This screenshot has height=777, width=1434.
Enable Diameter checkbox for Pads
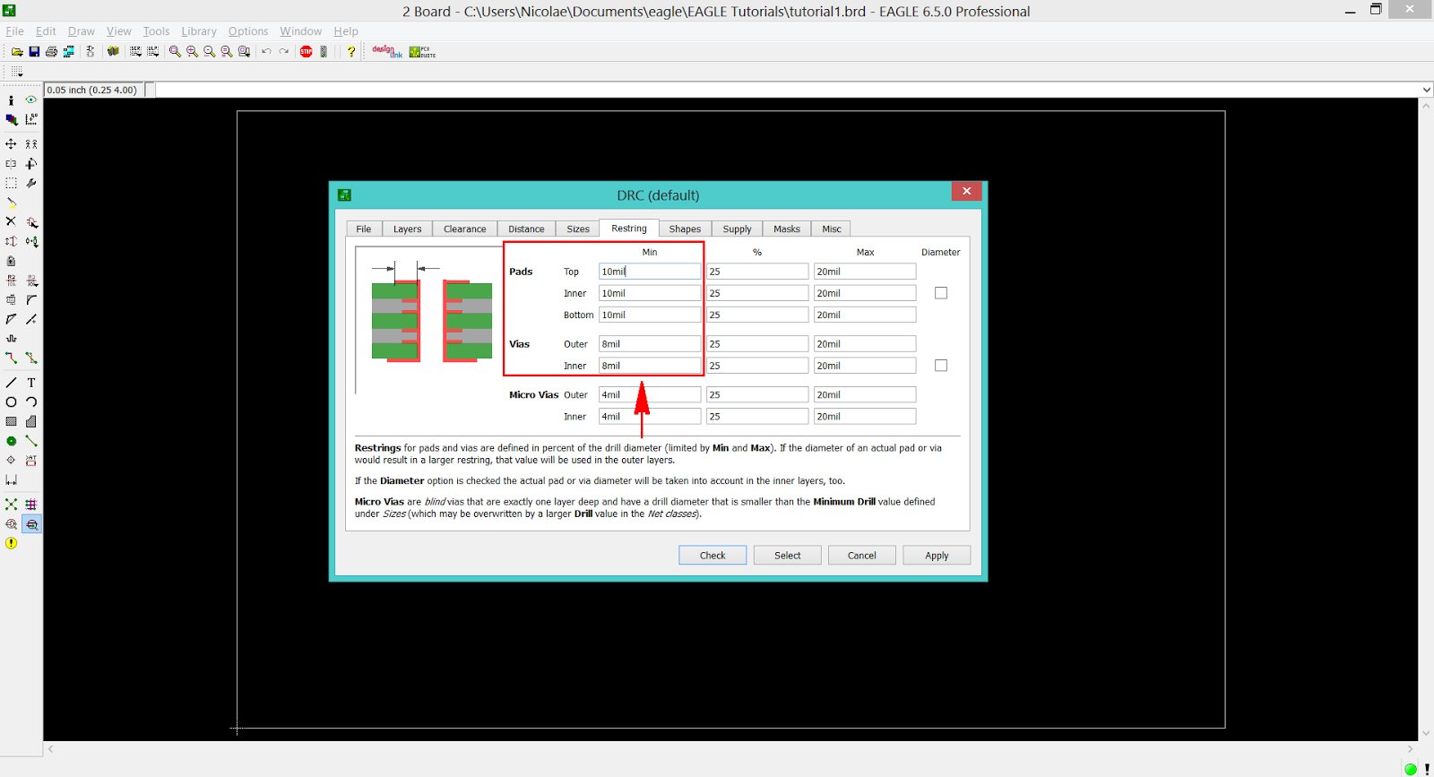(x=941, y=293)
